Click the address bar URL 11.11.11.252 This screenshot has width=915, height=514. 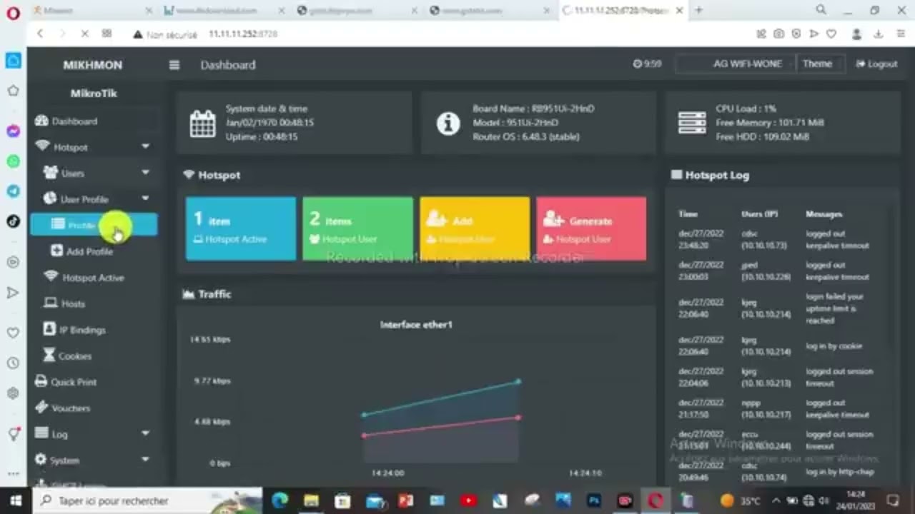tap(243, 34)
